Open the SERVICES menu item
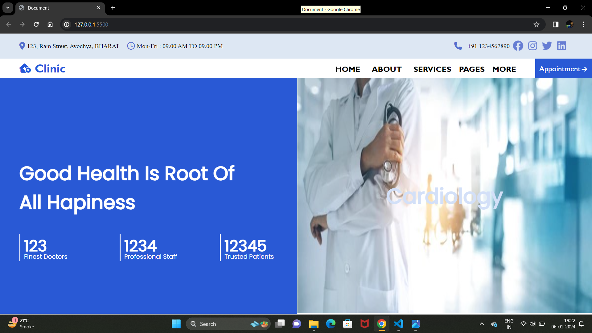Image resolution: width=592 pixels, height=333 pixels. (432, 69)
